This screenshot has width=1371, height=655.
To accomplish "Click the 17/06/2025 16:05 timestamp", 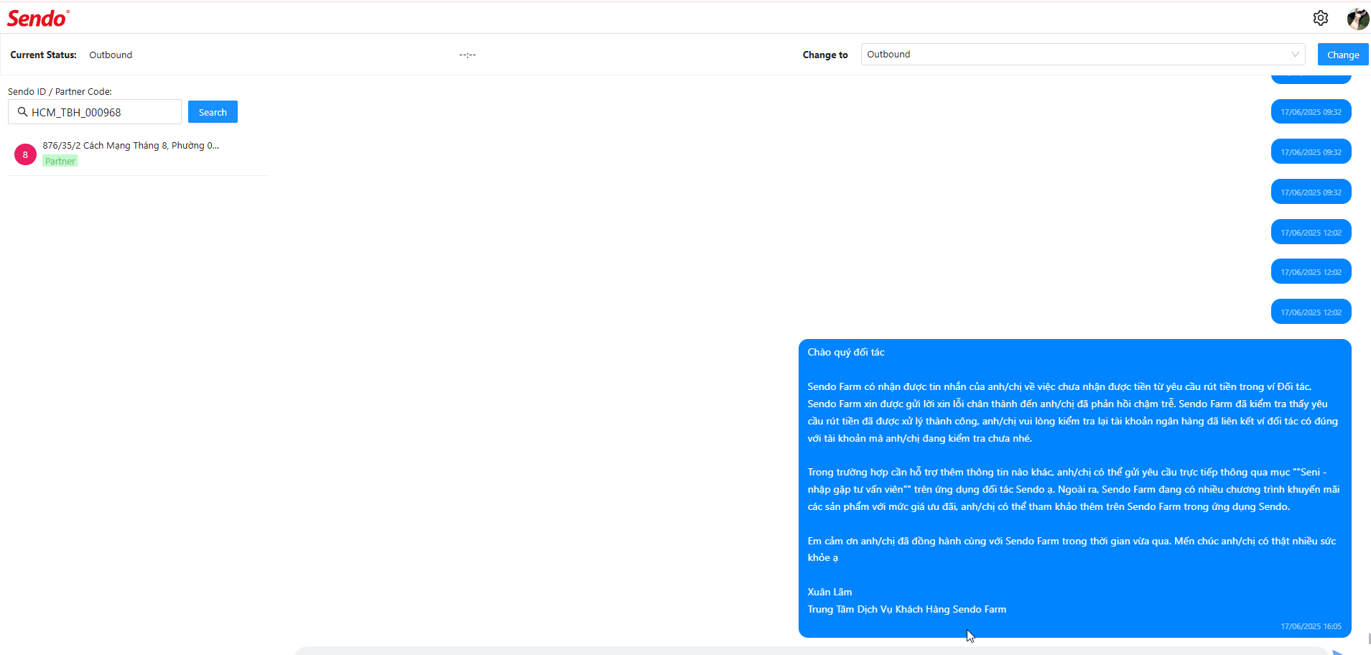I will click(1311, 626).
